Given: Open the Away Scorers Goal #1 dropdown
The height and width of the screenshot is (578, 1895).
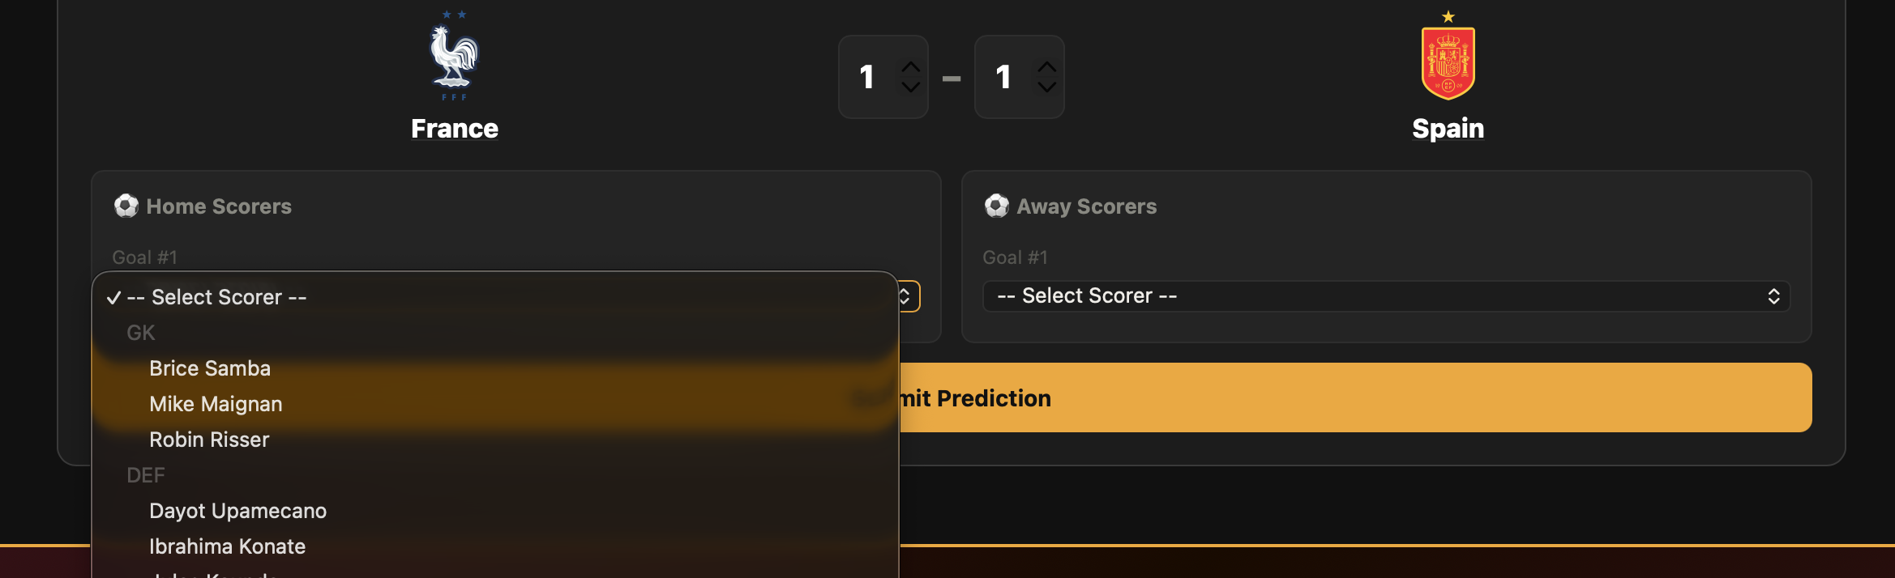Looking at the screenshot, I should pyautogui.click(x=1386, y=296).
